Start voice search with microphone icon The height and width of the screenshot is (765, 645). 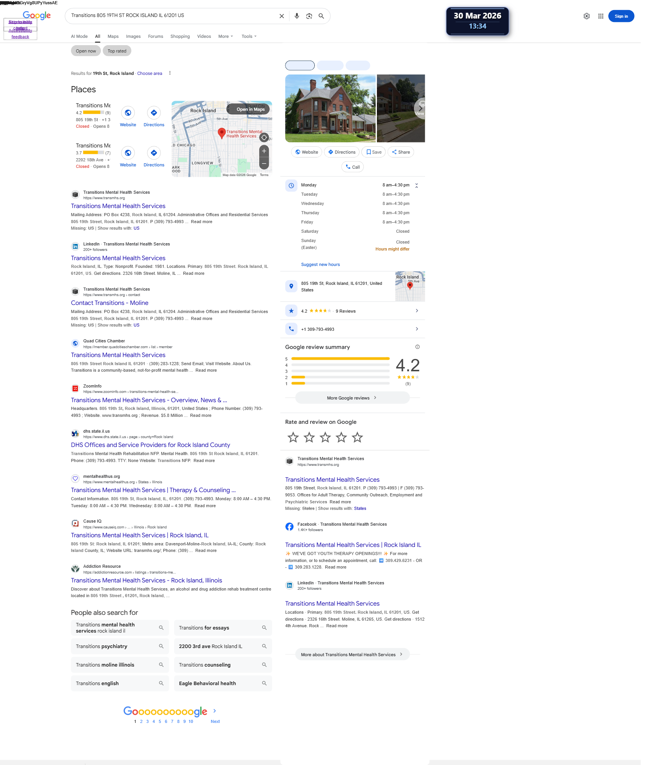pyautogui.click(x=297, y=16)
